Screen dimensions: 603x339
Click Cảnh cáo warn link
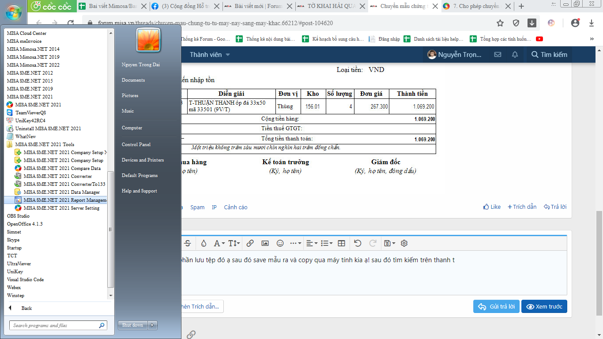coord(236,207)
